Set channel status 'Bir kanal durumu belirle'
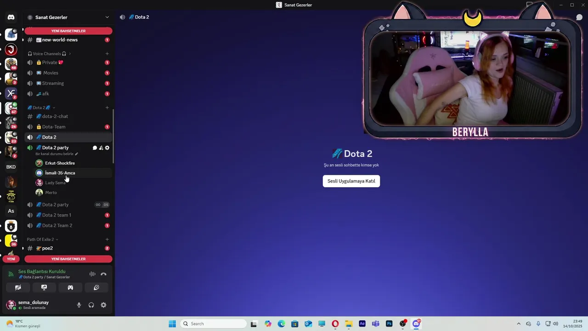588x331 pixels. [x=57, y=154]
